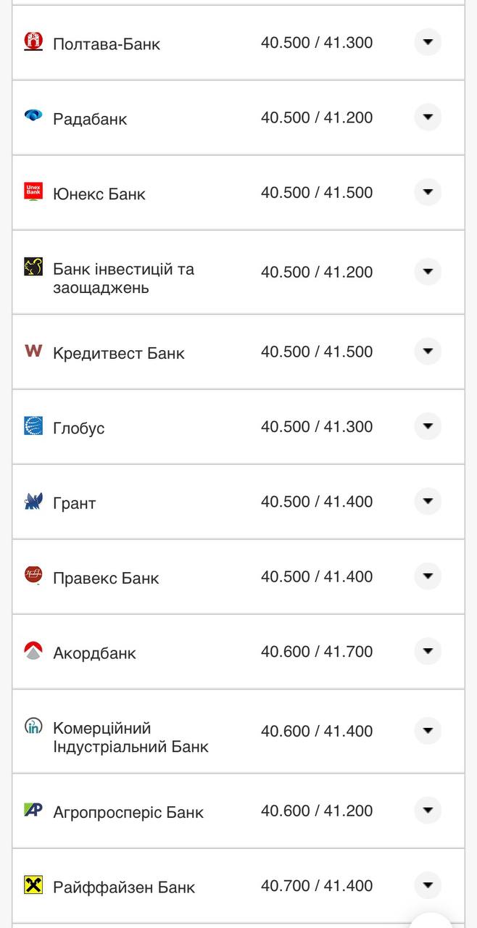Expand the Юнекс Банк rates row

pyautogui.click(x=428, y=192)
